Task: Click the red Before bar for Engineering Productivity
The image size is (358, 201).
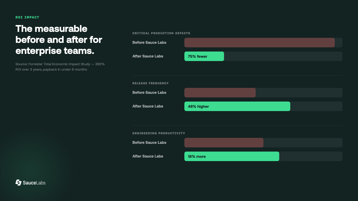Action: point(224,143)
